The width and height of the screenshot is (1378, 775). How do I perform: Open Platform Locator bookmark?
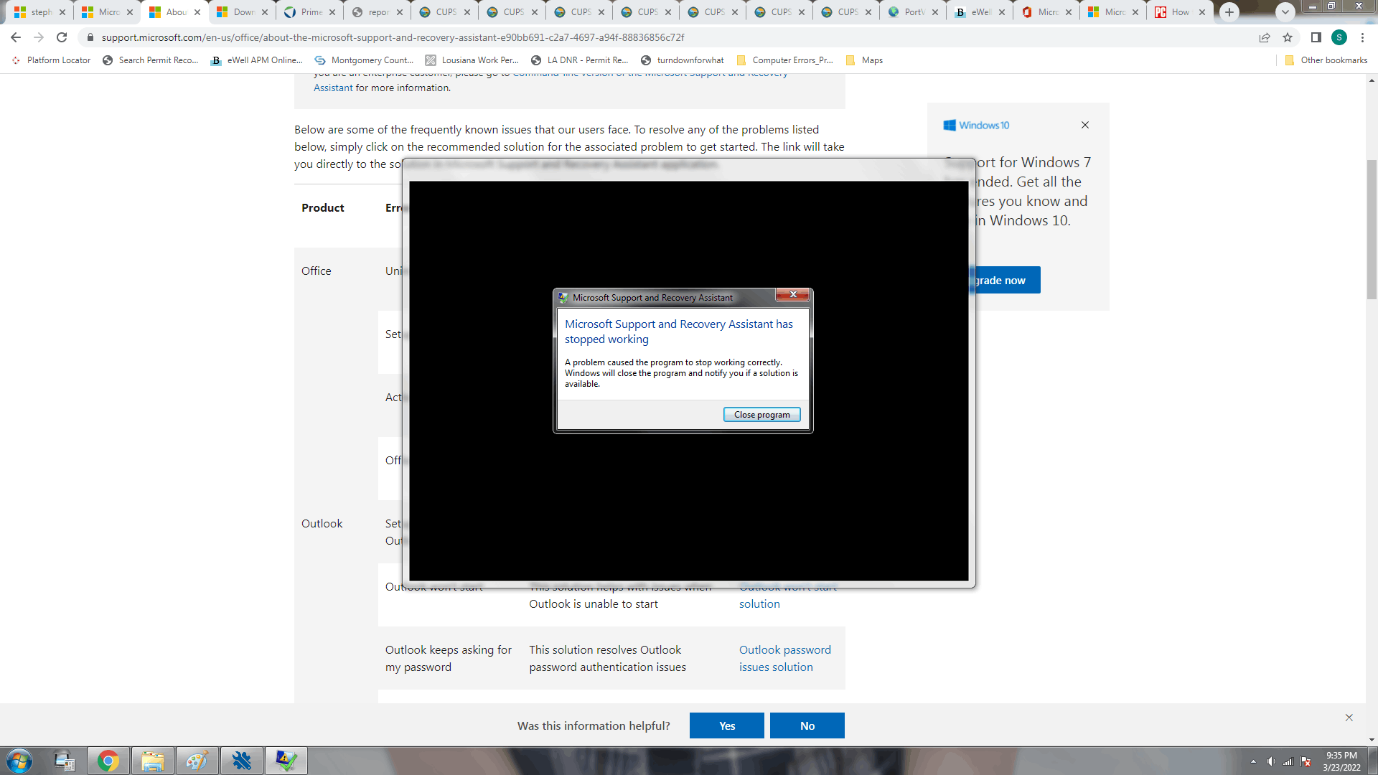coord(52,60)
